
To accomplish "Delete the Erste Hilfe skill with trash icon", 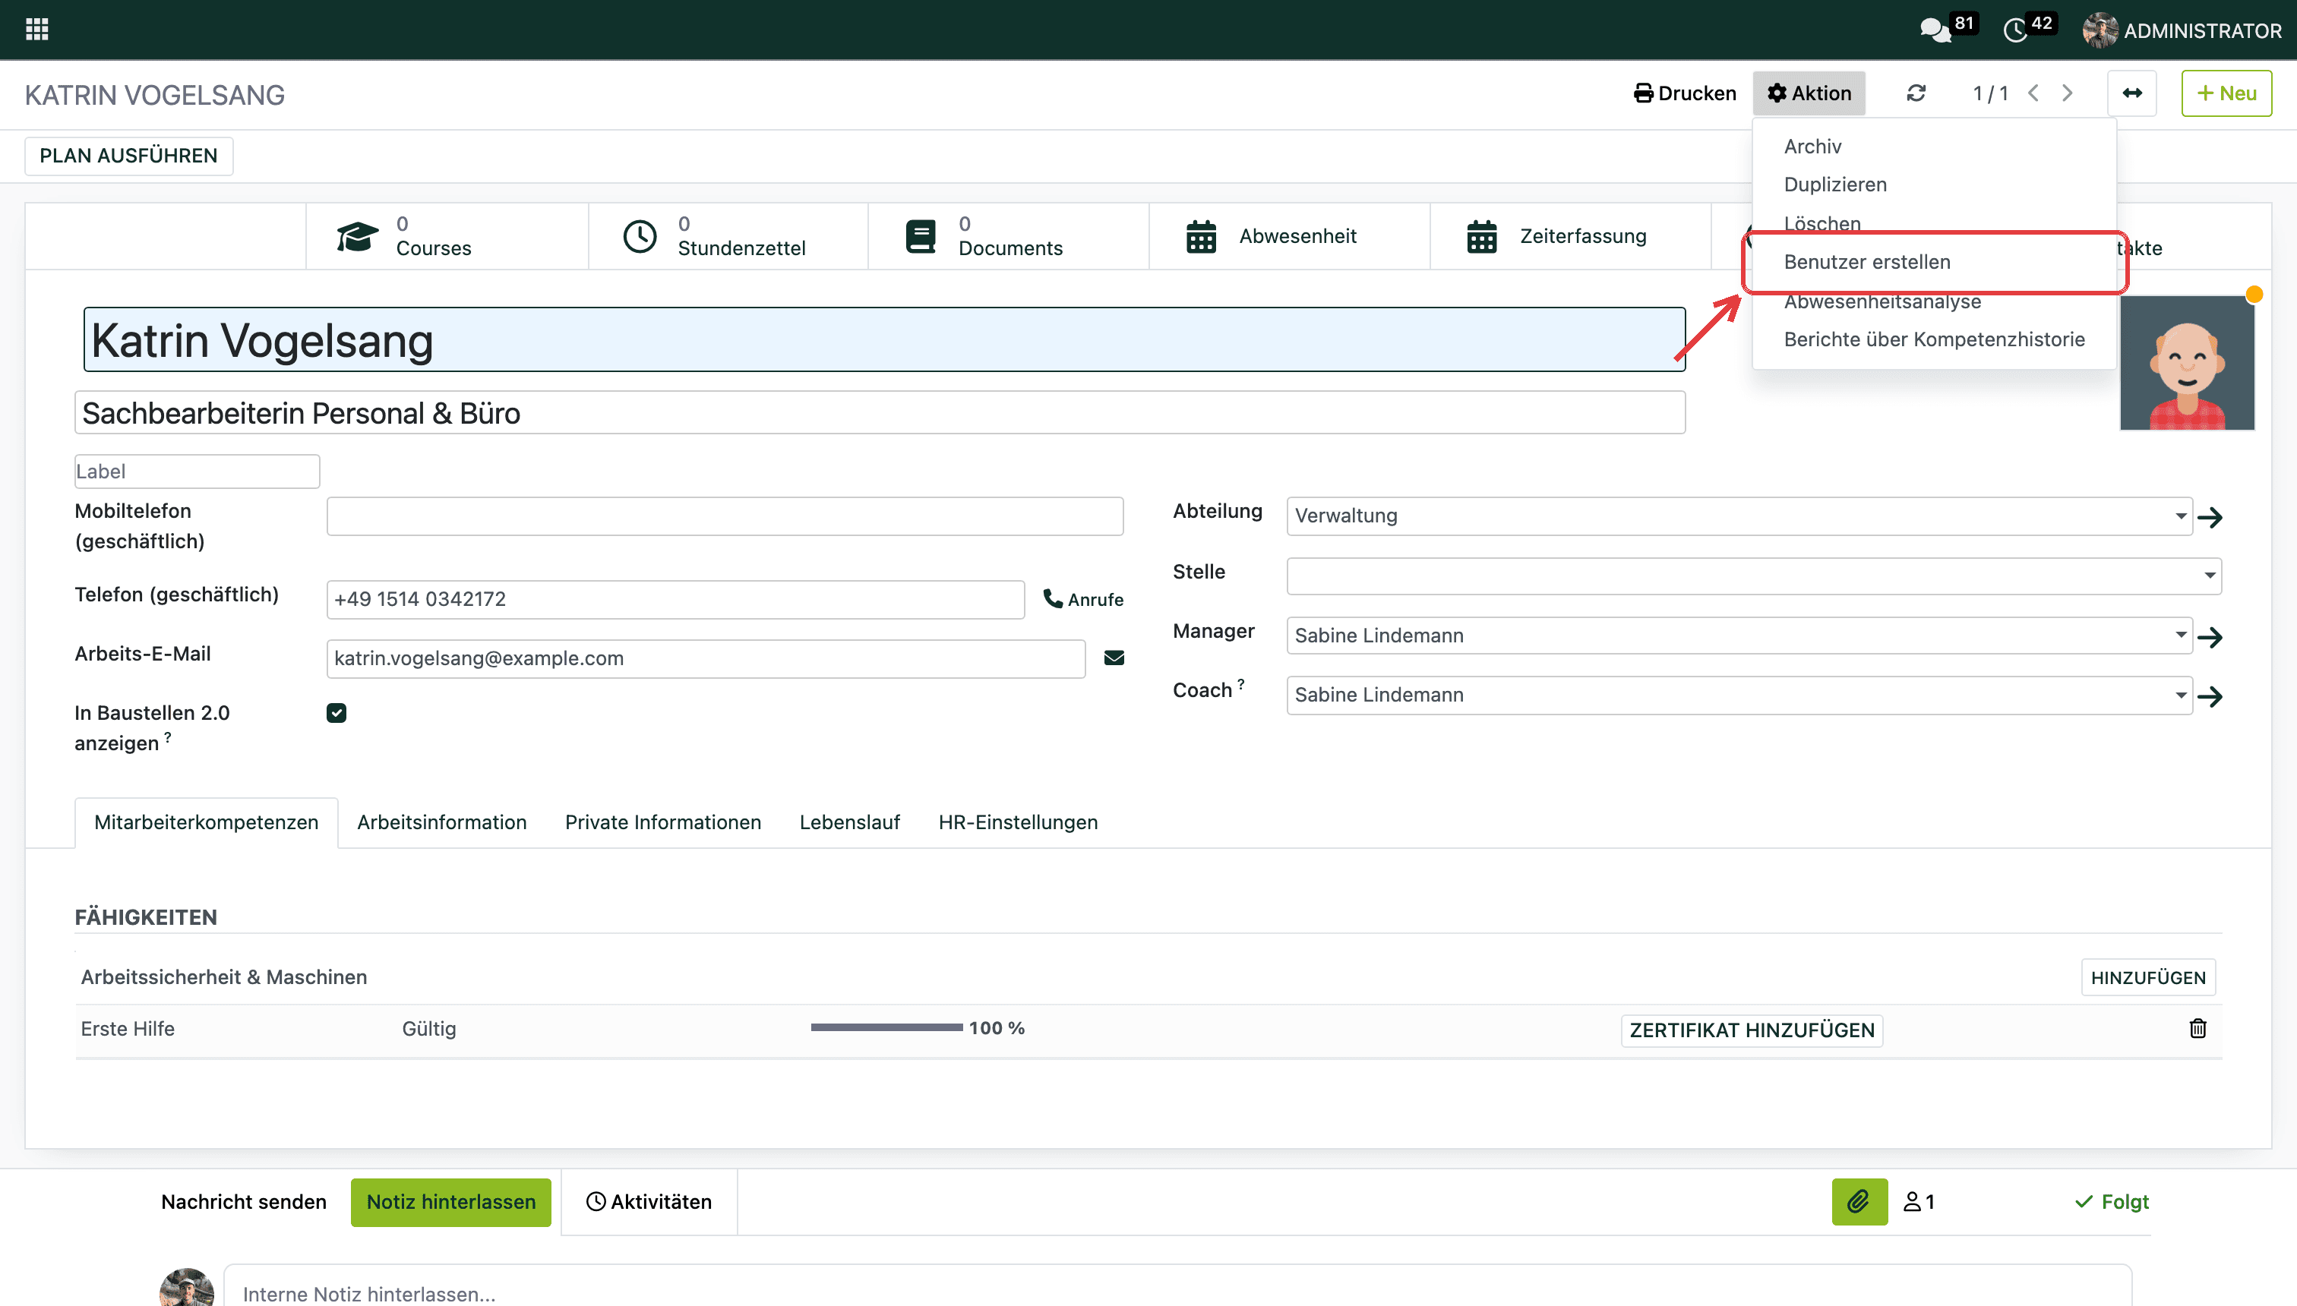I will click(x=2197, y=1028).
